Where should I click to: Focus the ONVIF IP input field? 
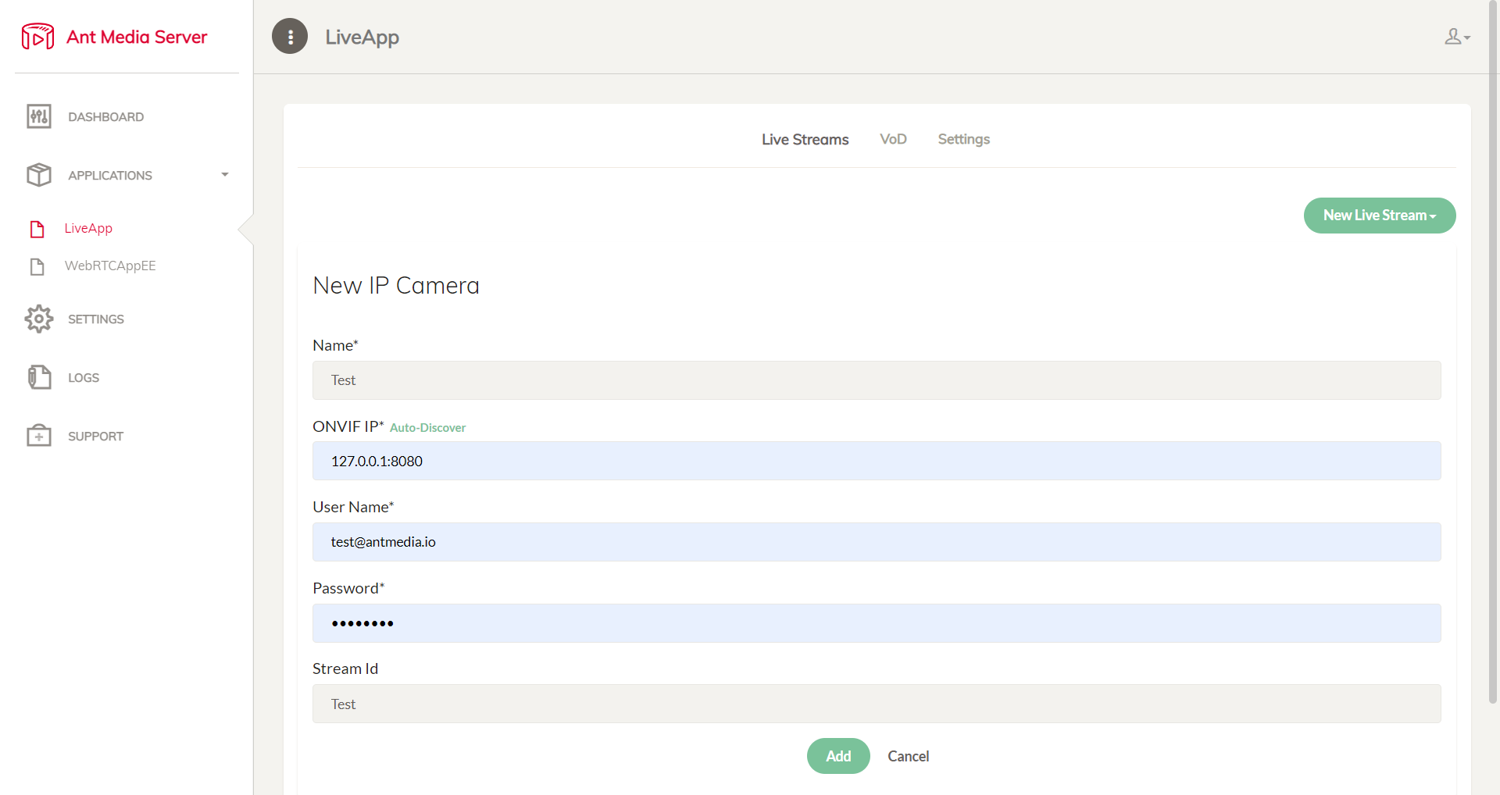pos(877,461)
